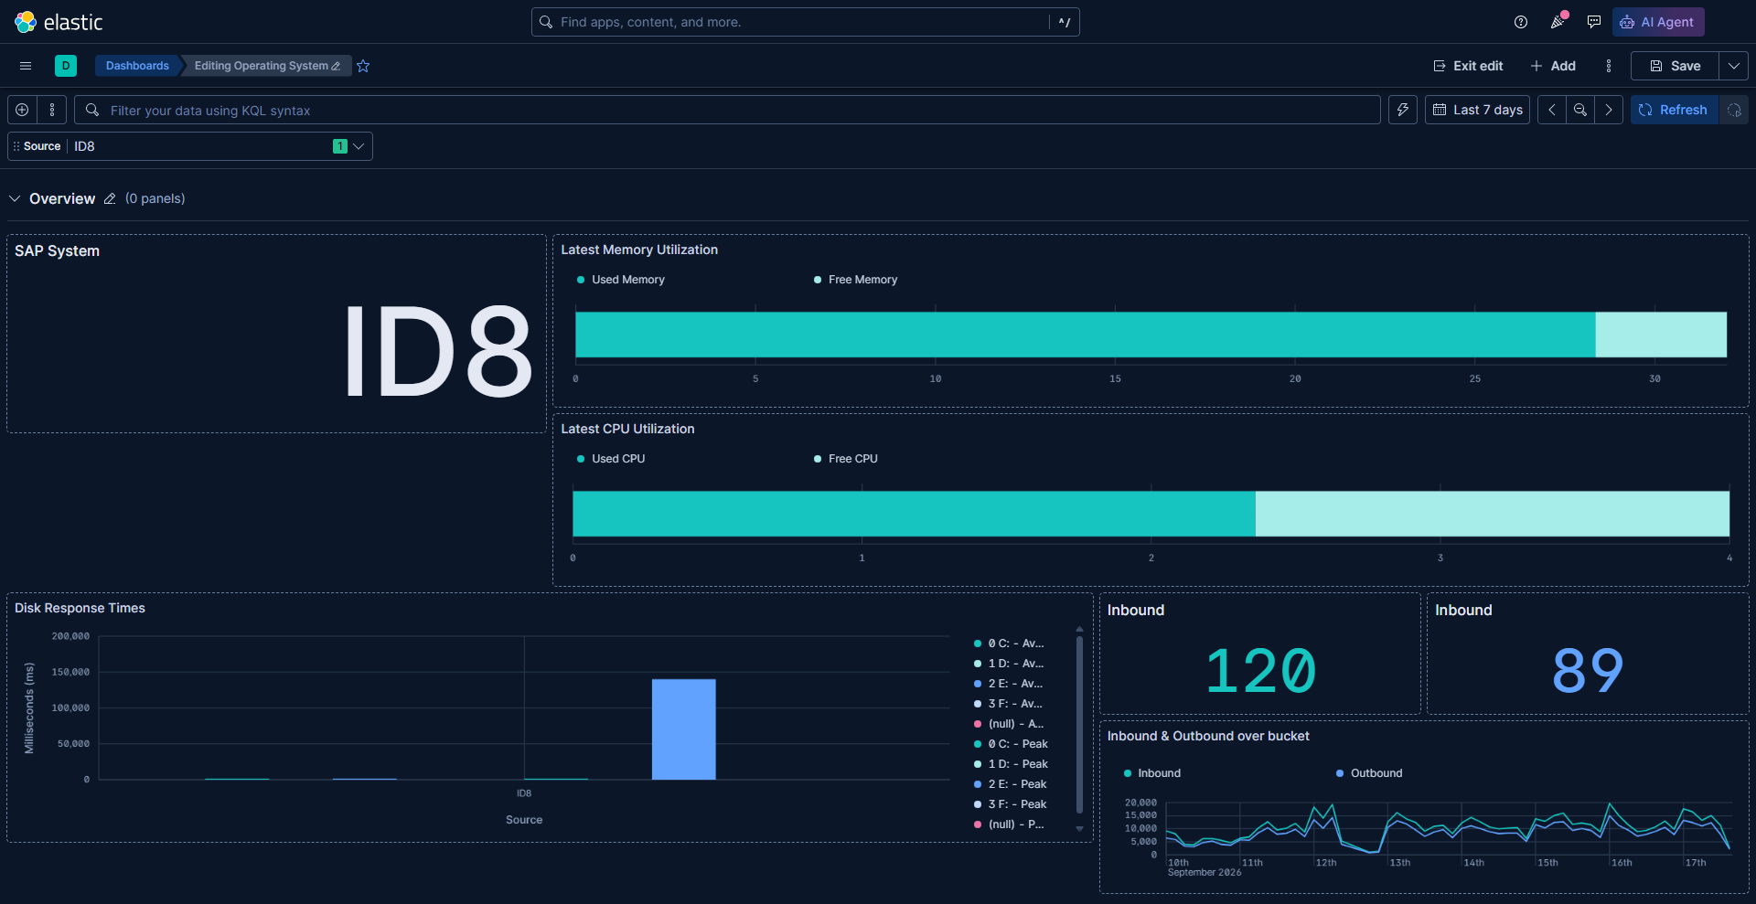Click the '0 C: - Peak' legend color dot
Screen dimensions: 1756x904
(978, 744)
